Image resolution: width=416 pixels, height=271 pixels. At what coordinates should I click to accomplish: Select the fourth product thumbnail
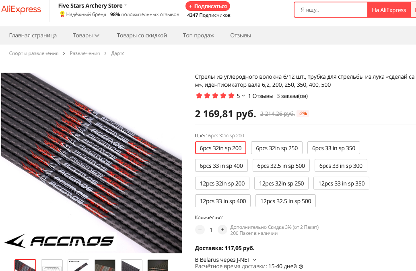pos(105,265)
